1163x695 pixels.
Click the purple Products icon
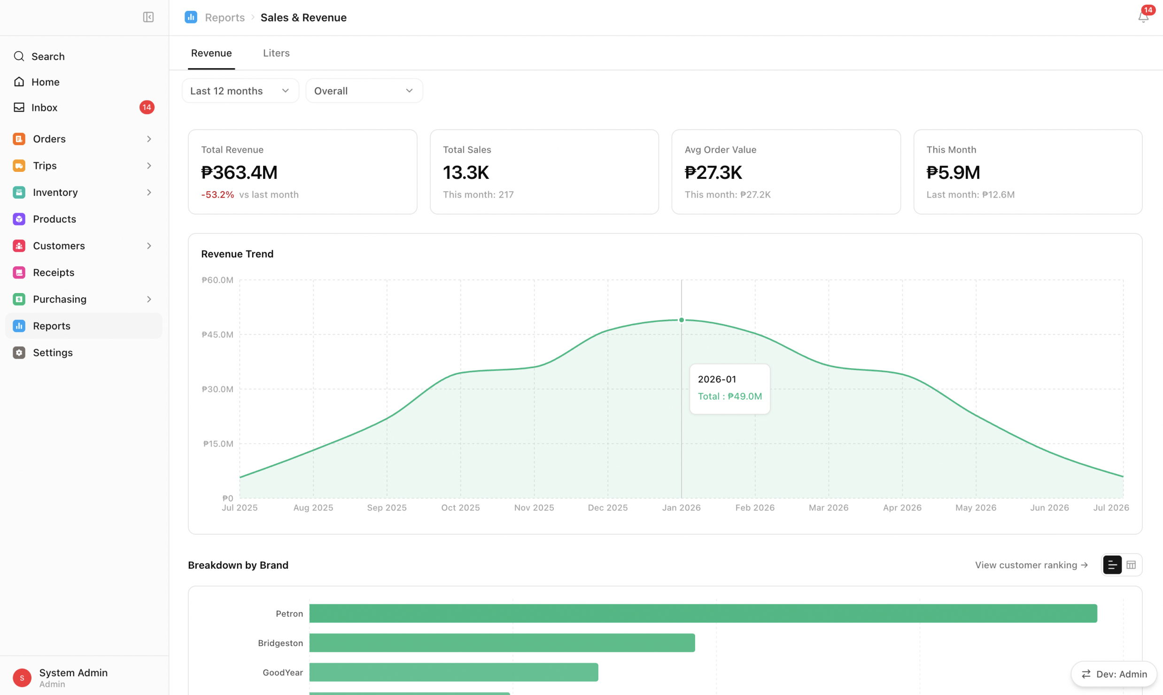point(19,219)
